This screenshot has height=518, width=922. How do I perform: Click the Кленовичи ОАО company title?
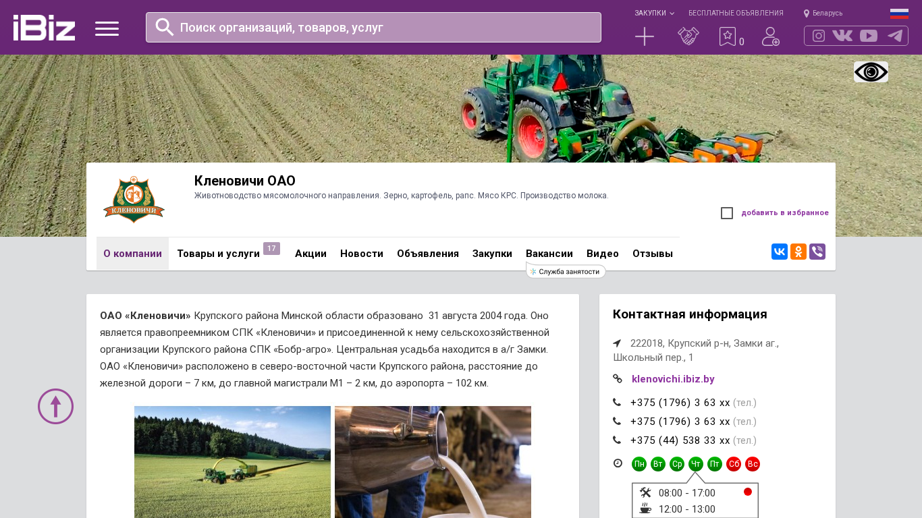coord(245,181)
